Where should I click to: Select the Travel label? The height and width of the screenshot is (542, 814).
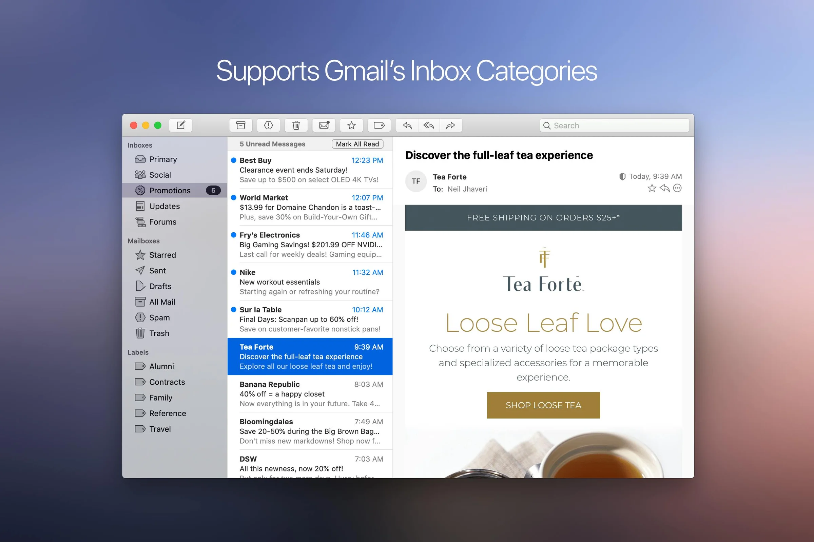(x=175, y=429)
